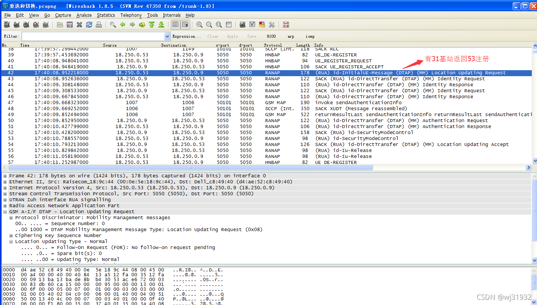Image resolution: width=537 pixels, height=305 pixels.
Task: Select packet 40 UE_REGISTER_REQUEST row
Action: point(266,60)
